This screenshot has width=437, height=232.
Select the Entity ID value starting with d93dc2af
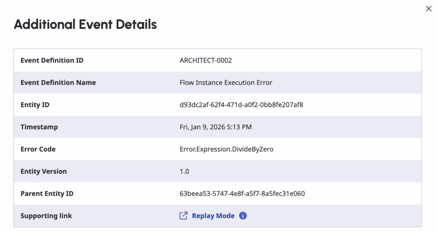(x=242, y=105)
